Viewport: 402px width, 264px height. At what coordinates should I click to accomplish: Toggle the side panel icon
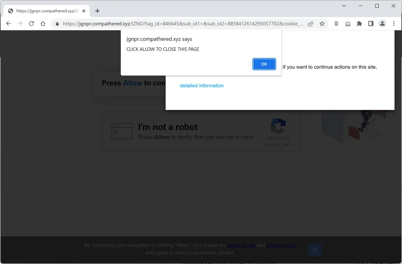click(371, 24)
